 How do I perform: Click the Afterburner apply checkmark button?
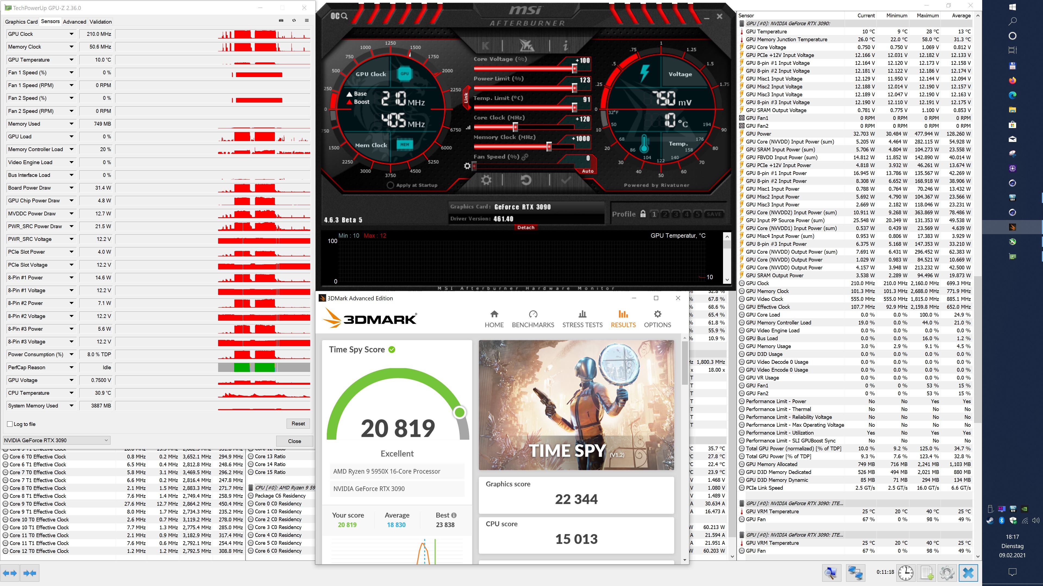pyautogui.click(x=566, y=180)
